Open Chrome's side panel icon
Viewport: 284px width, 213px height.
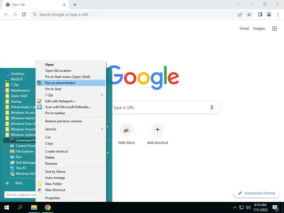click(x=260, y=14)
